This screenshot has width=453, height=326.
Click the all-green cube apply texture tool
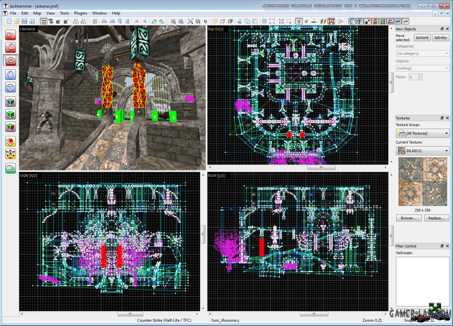[11, 115]
